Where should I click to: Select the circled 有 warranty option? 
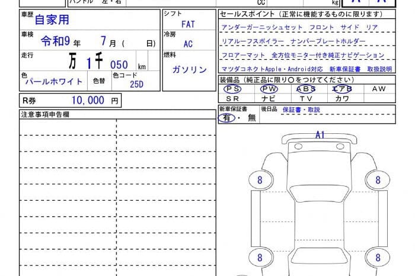click(226, 118)
